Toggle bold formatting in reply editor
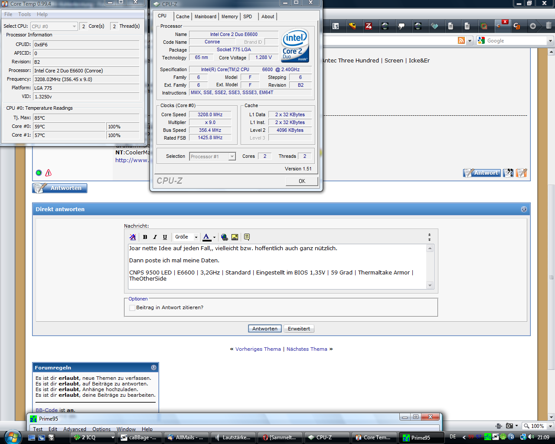The height and width of the screenshot is (444, 555). [145, 237]
